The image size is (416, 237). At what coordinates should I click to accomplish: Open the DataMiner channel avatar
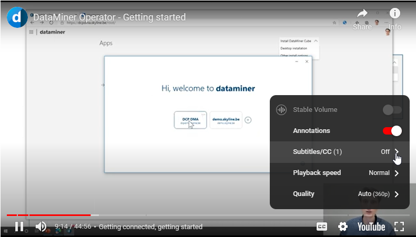coord(17,17)
